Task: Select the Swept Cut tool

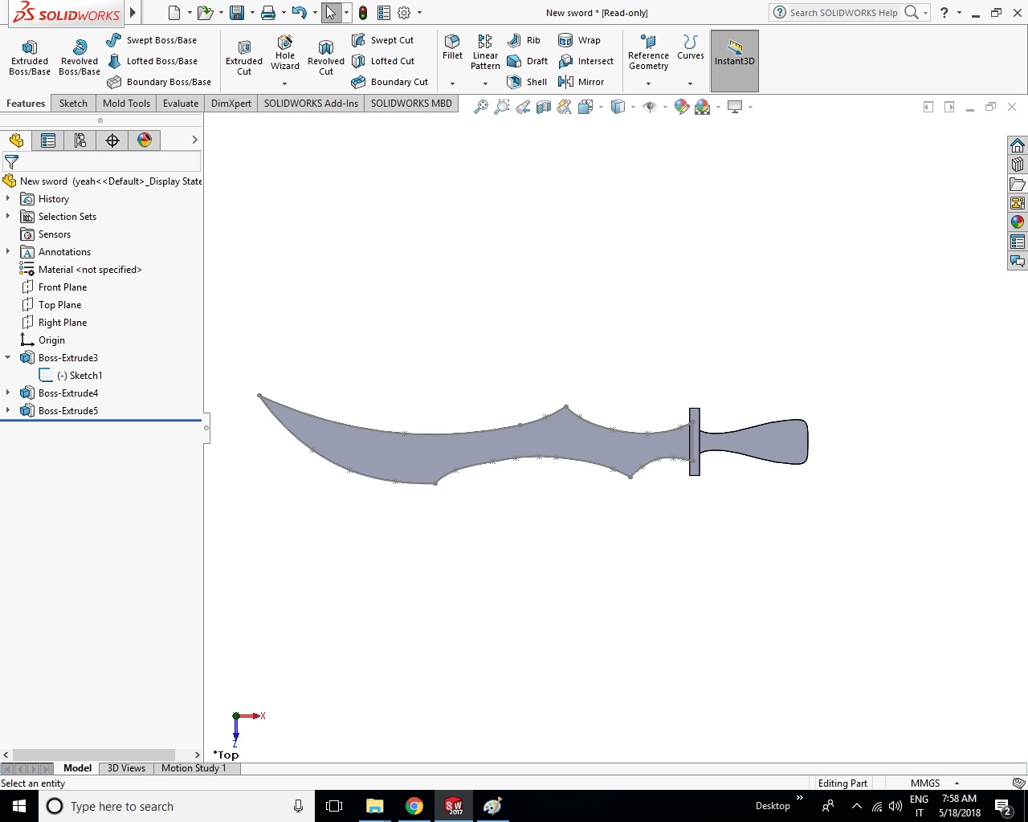Action: coord(383,40)
